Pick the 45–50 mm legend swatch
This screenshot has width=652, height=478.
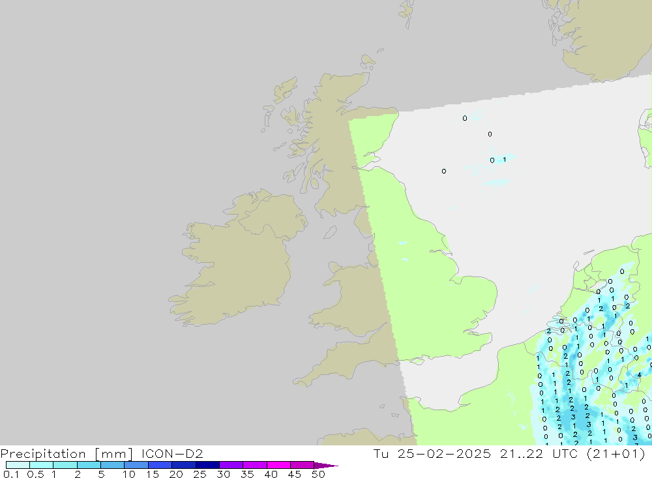coord(302,465)
